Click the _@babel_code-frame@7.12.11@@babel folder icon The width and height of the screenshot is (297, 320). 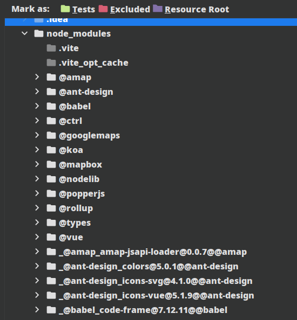pyautogui.click(x=51, y=310)
